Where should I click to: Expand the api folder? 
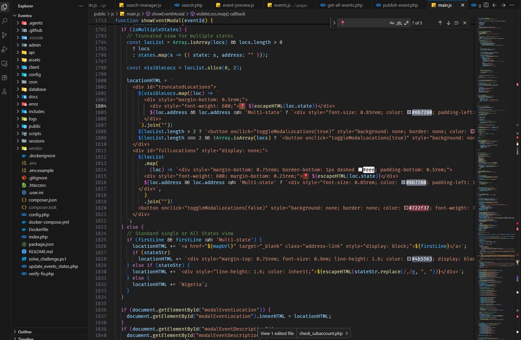pos(18,52)
